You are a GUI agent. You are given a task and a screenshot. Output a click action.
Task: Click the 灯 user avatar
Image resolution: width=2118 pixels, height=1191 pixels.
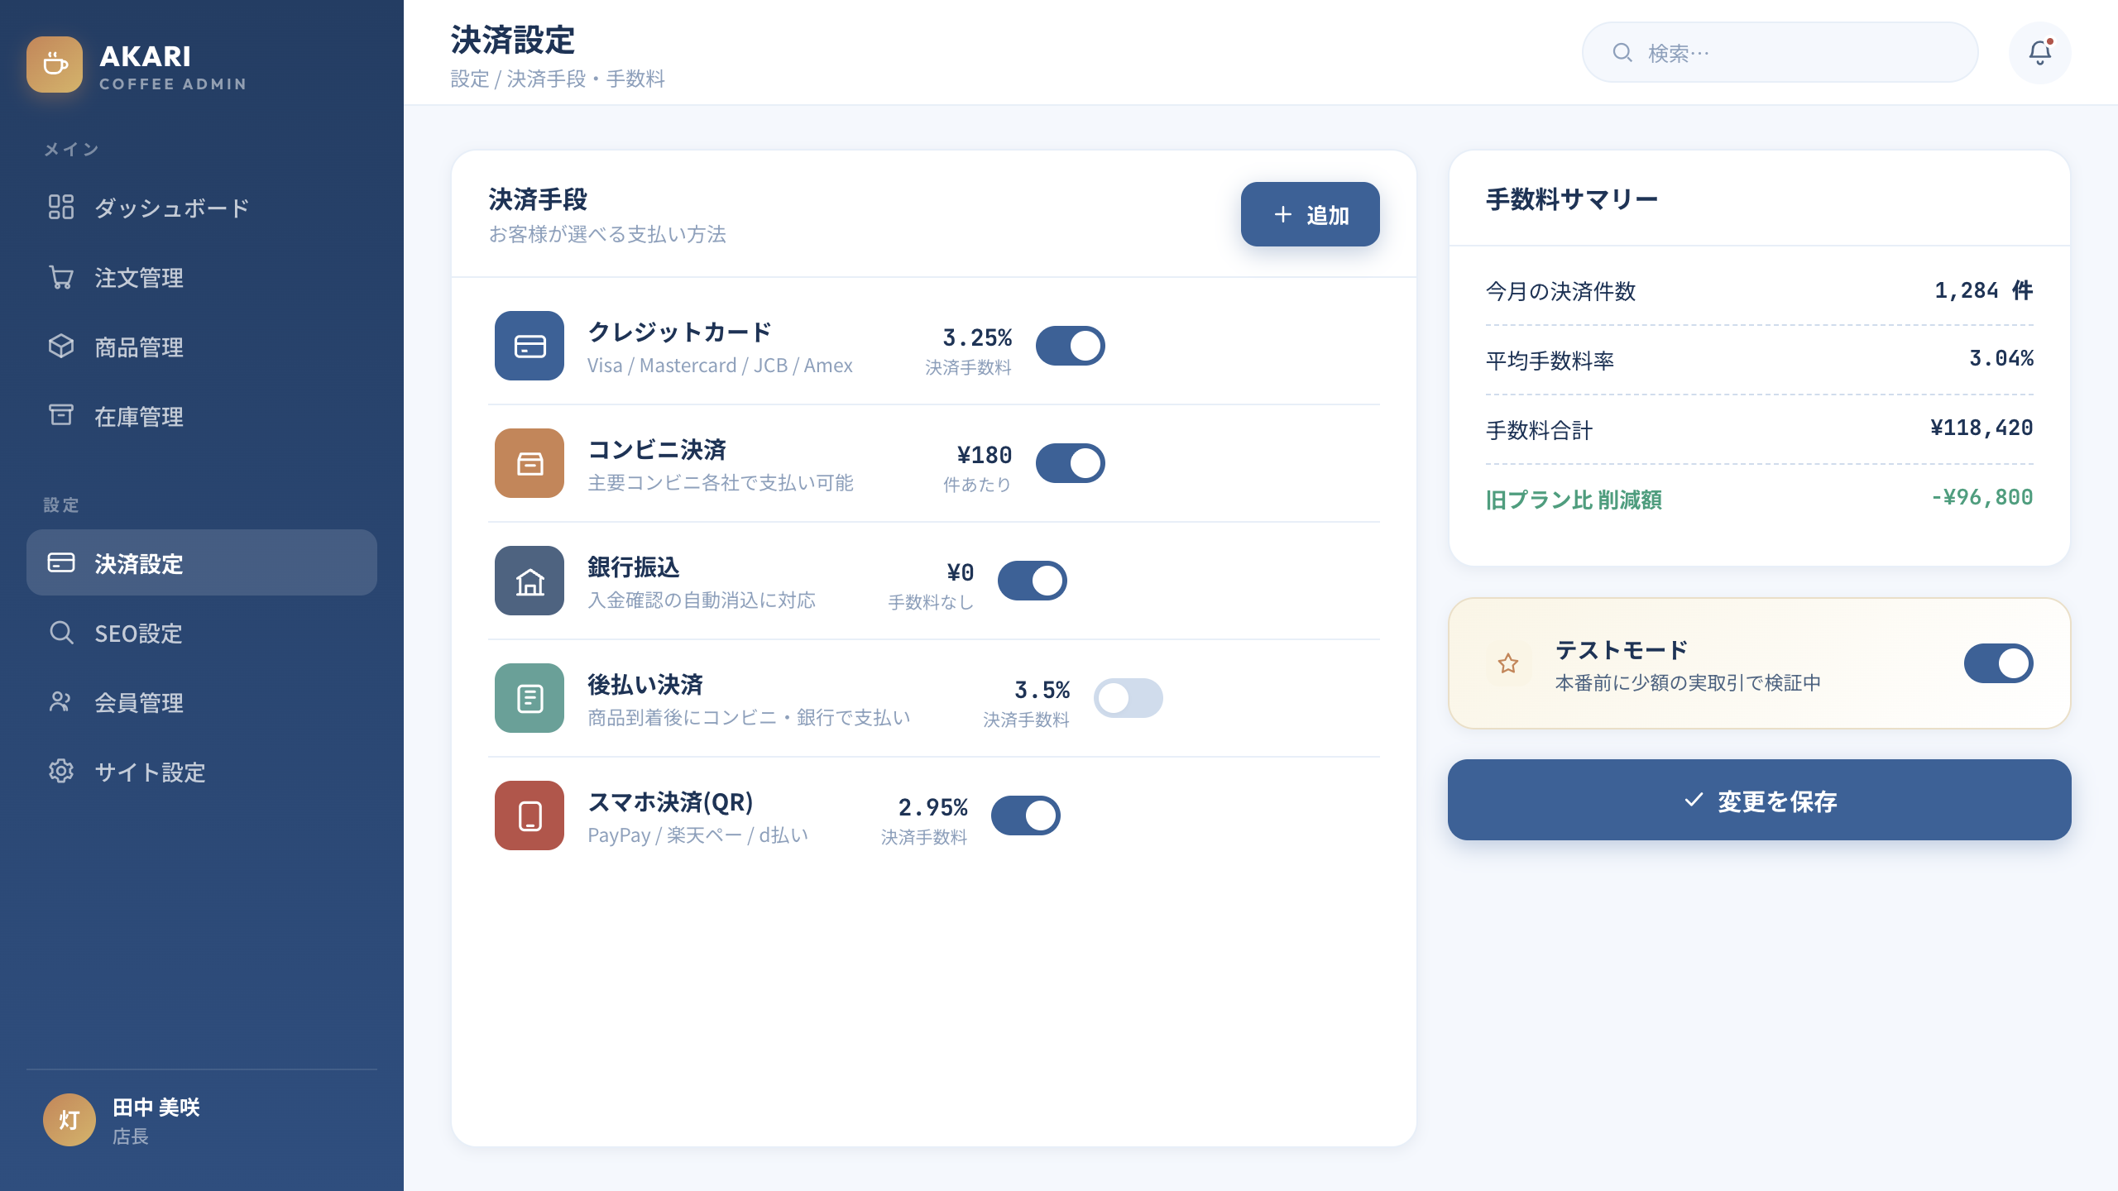point(69,1120)
